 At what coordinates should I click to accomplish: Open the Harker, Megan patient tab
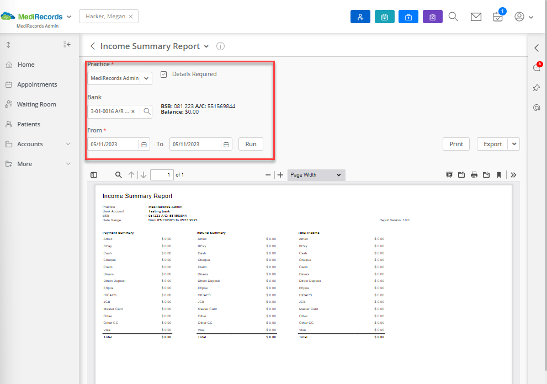point(105,17)
